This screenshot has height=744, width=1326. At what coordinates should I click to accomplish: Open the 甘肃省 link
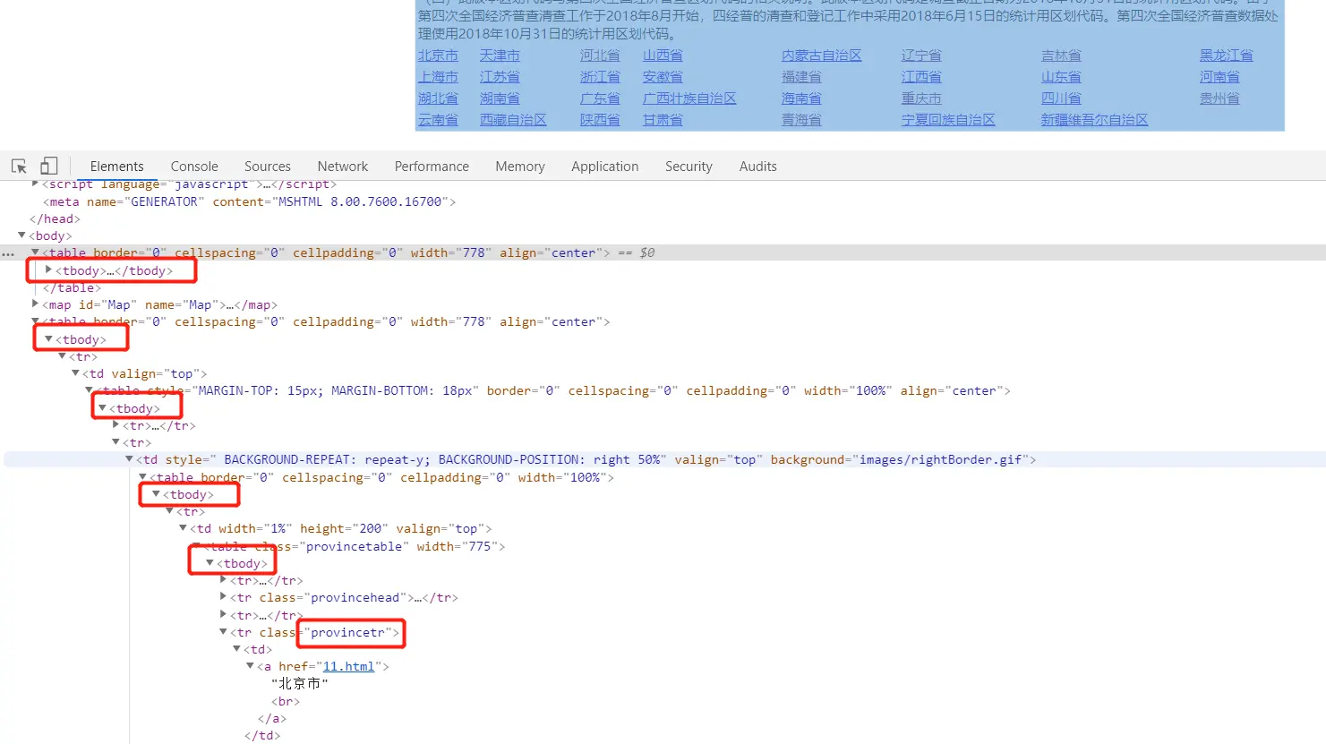(x=663, y=120)
